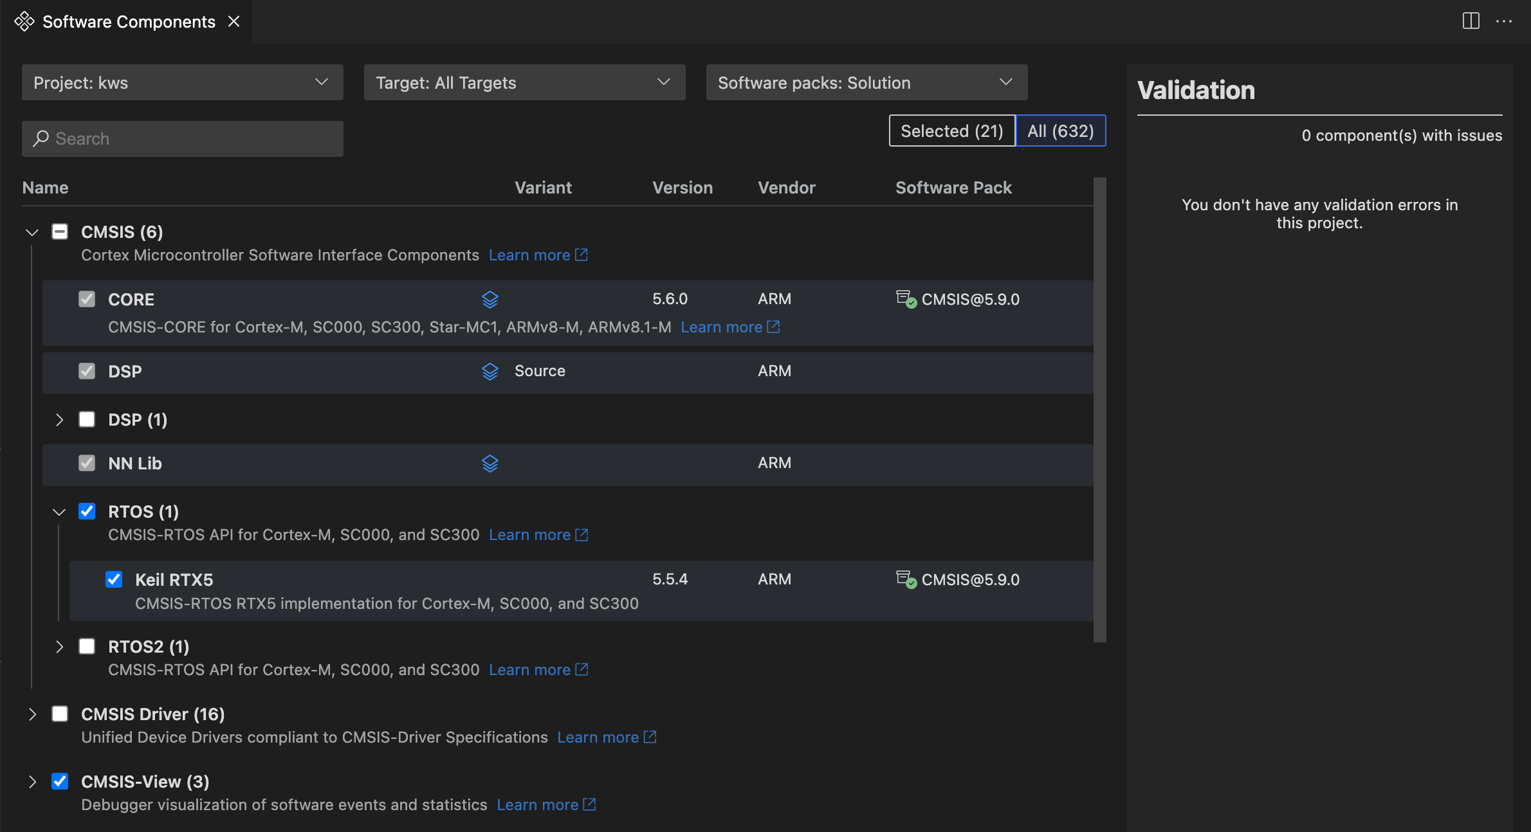The height and width of the screenshot is (832, 1531).
Task: Expand the RTOS2 (1) group
Action: (59, 647)
